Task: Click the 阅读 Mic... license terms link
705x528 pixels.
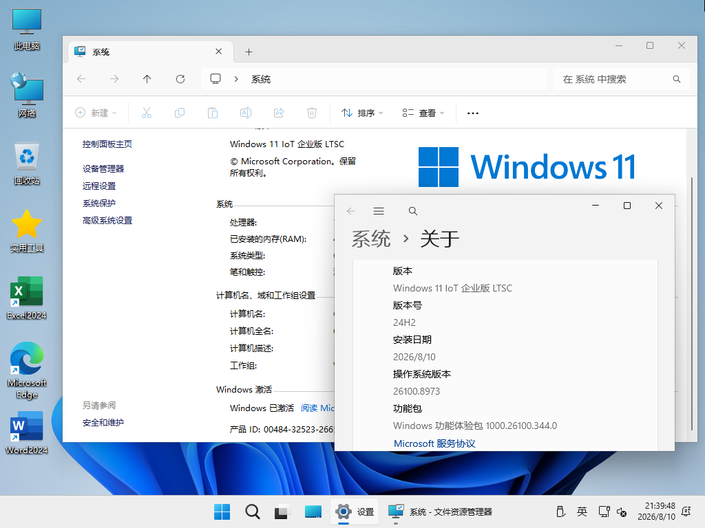Action: (x=317, y=408)
